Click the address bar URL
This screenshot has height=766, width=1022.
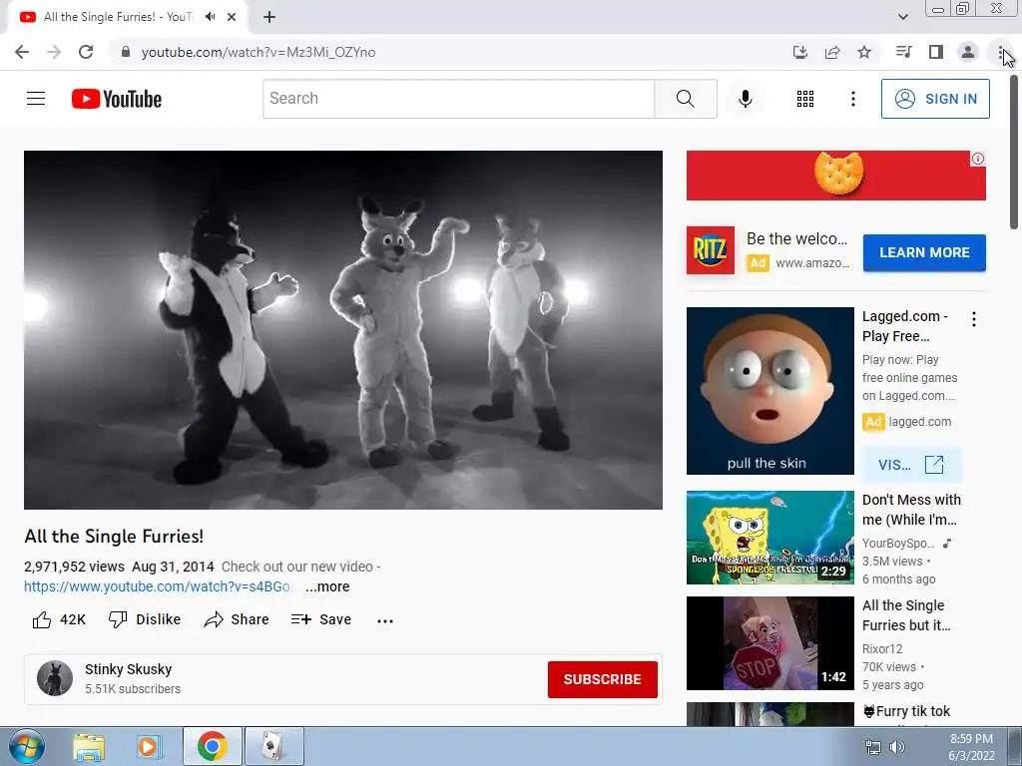click(x=258, y=52)
